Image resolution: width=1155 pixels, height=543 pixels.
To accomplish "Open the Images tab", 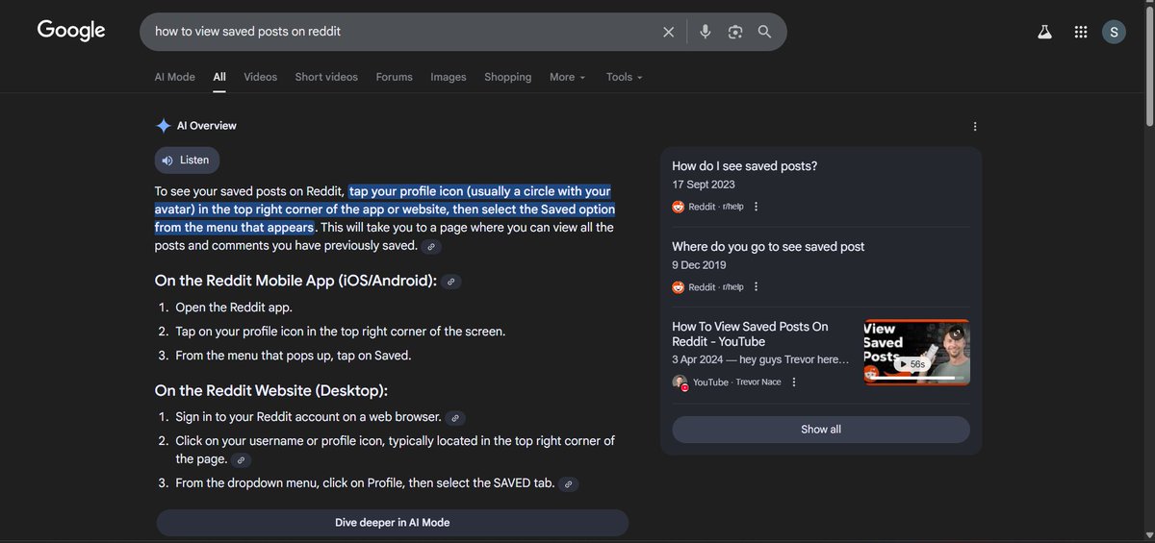I will (449, 77).
